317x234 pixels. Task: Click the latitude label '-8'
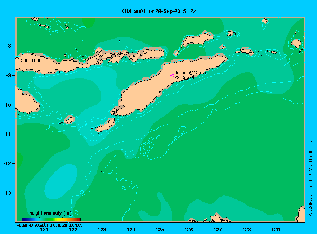click(x=9, y=46)
